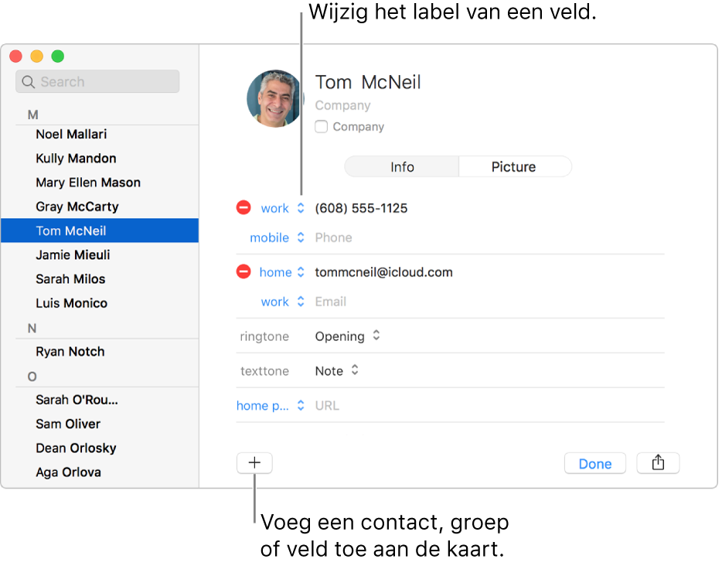Switch to the Picture tab
The image size is (722, 566).
pos(514,167)
